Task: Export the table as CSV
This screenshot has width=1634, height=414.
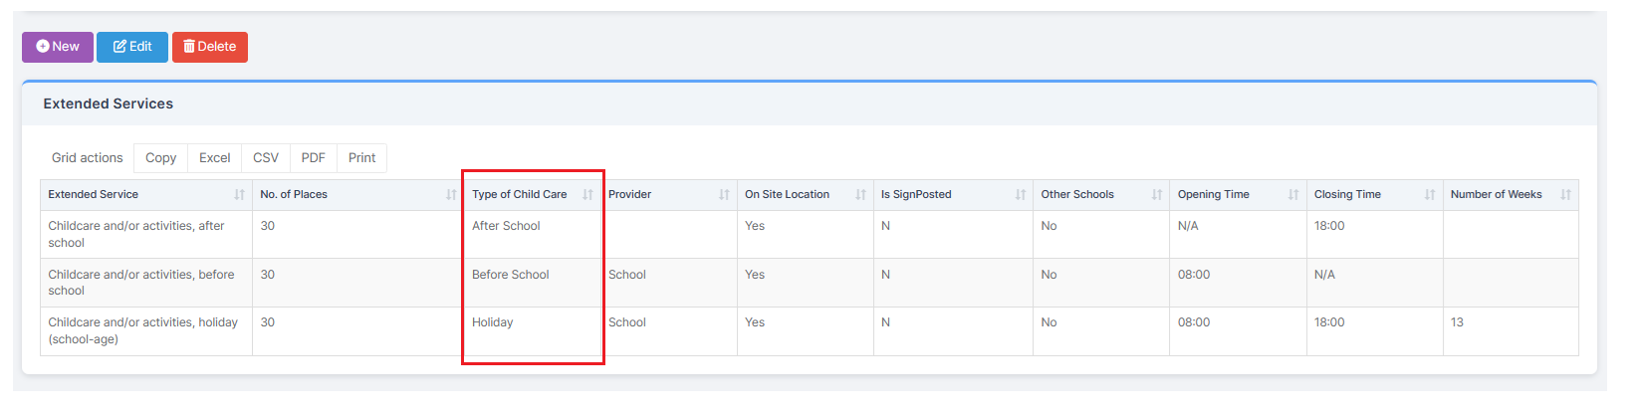Action: tap(266, 158)
